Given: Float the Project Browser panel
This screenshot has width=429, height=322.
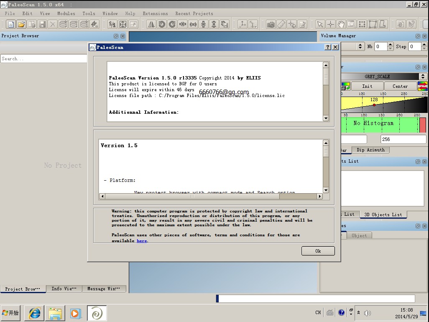Looking at the screenshot, I should coord(116,36).
